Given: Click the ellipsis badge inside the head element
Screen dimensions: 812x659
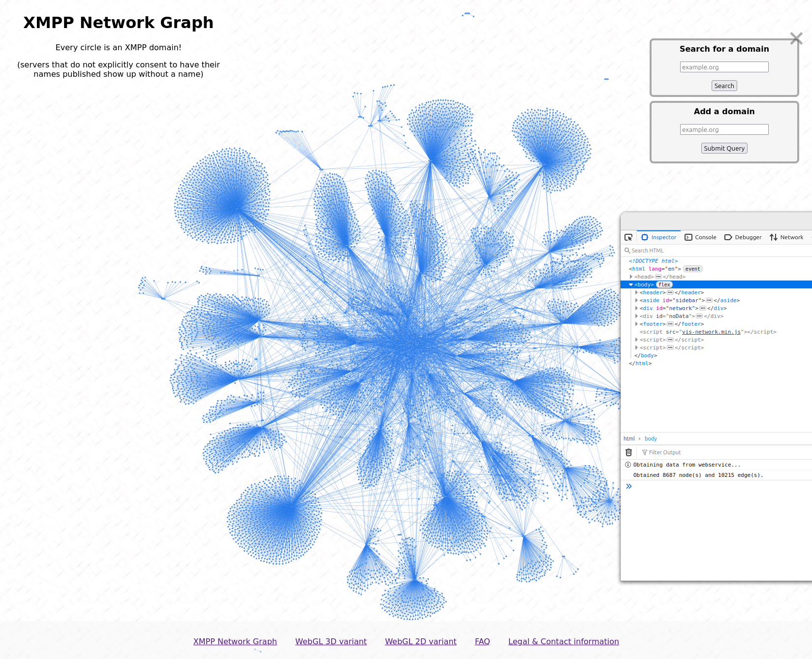Looking at the screenshot, I should click(658, 277).
